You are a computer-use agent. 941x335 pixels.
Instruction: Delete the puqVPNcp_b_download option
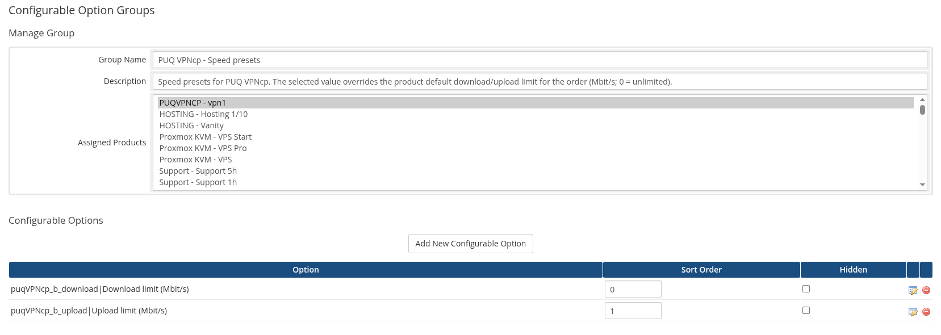coord(926,290)
